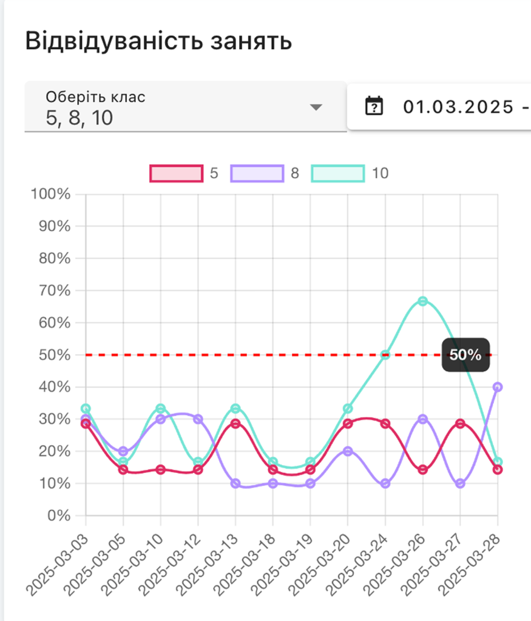Screen dimensions: 531x621
Task: Click class 8 point at 10% on 2025-03-18
Action: click(x=273, y=483)
